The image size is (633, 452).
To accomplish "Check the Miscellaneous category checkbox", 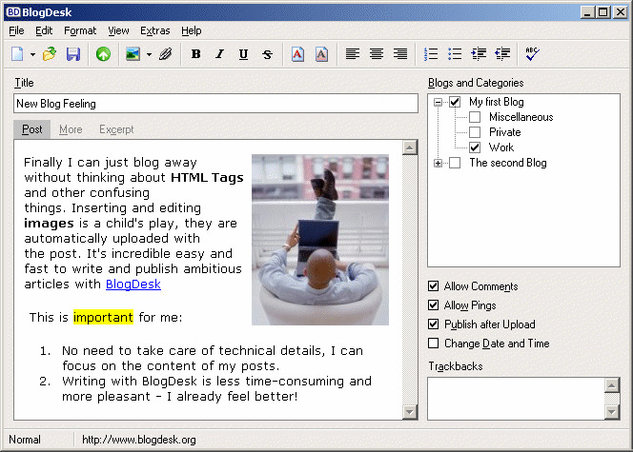I will 475,117.
